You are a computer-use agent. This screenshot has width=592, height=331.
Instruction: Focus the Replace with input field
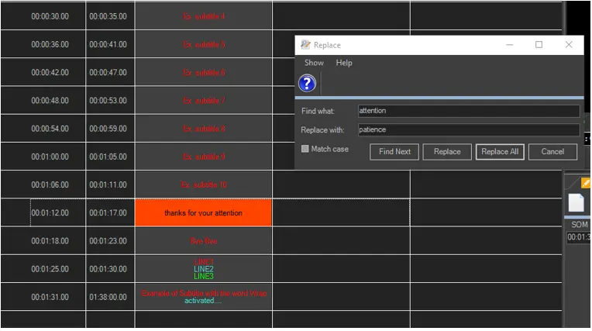click(x=468, y=129)
